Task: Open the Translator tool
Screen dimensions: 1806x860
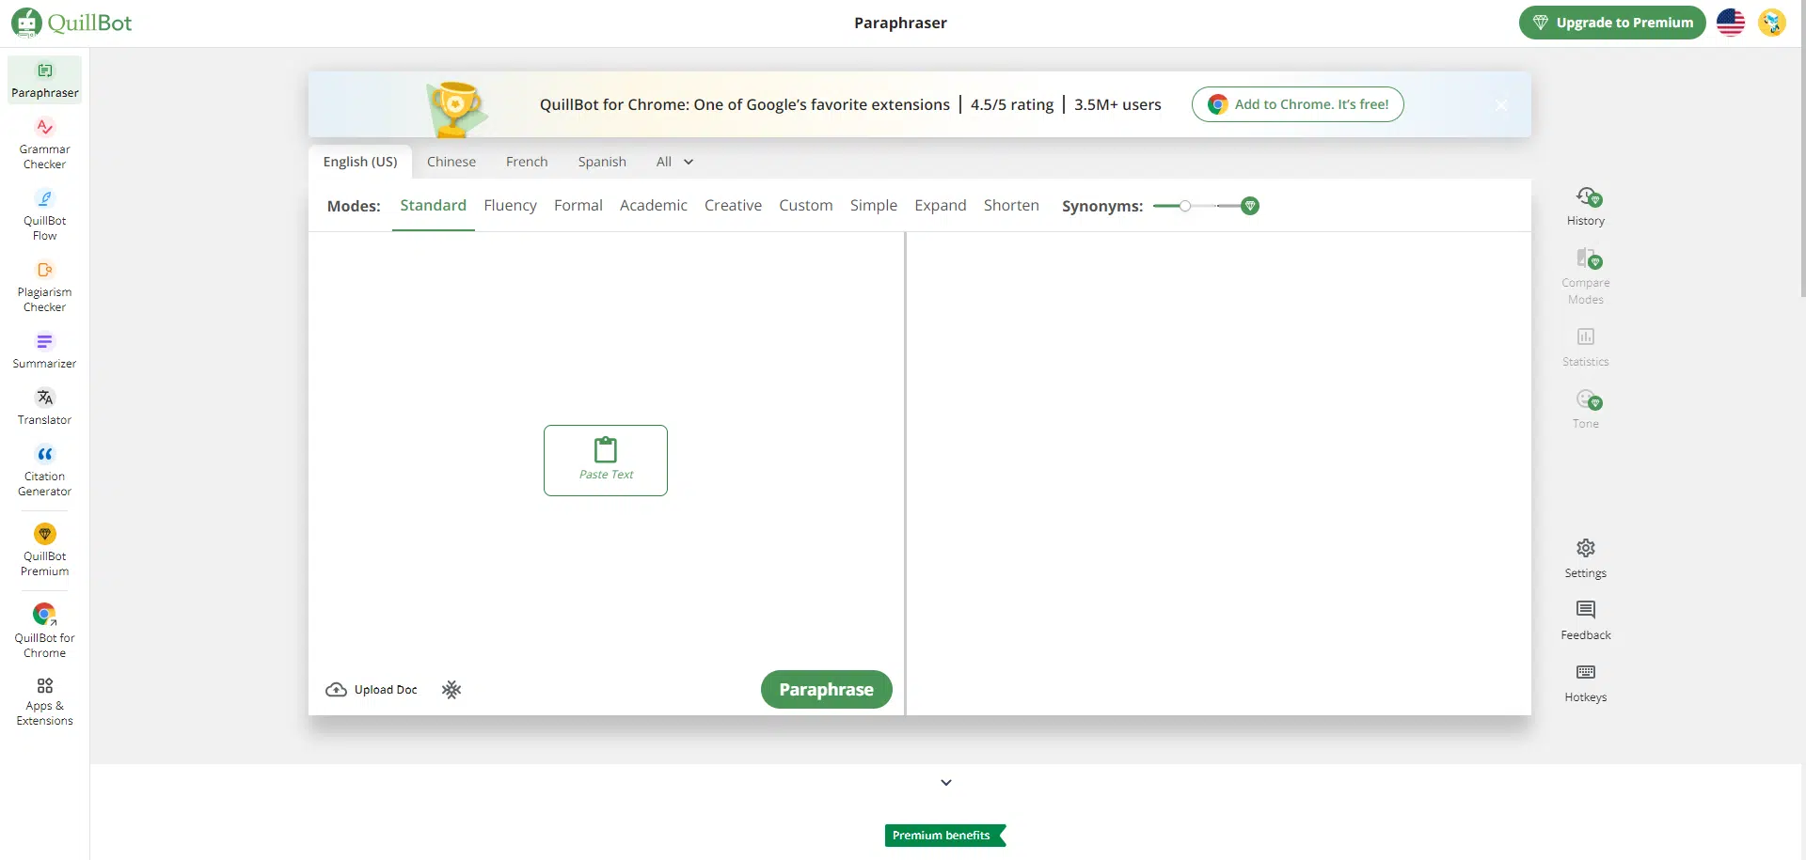Action: point(44,406)
